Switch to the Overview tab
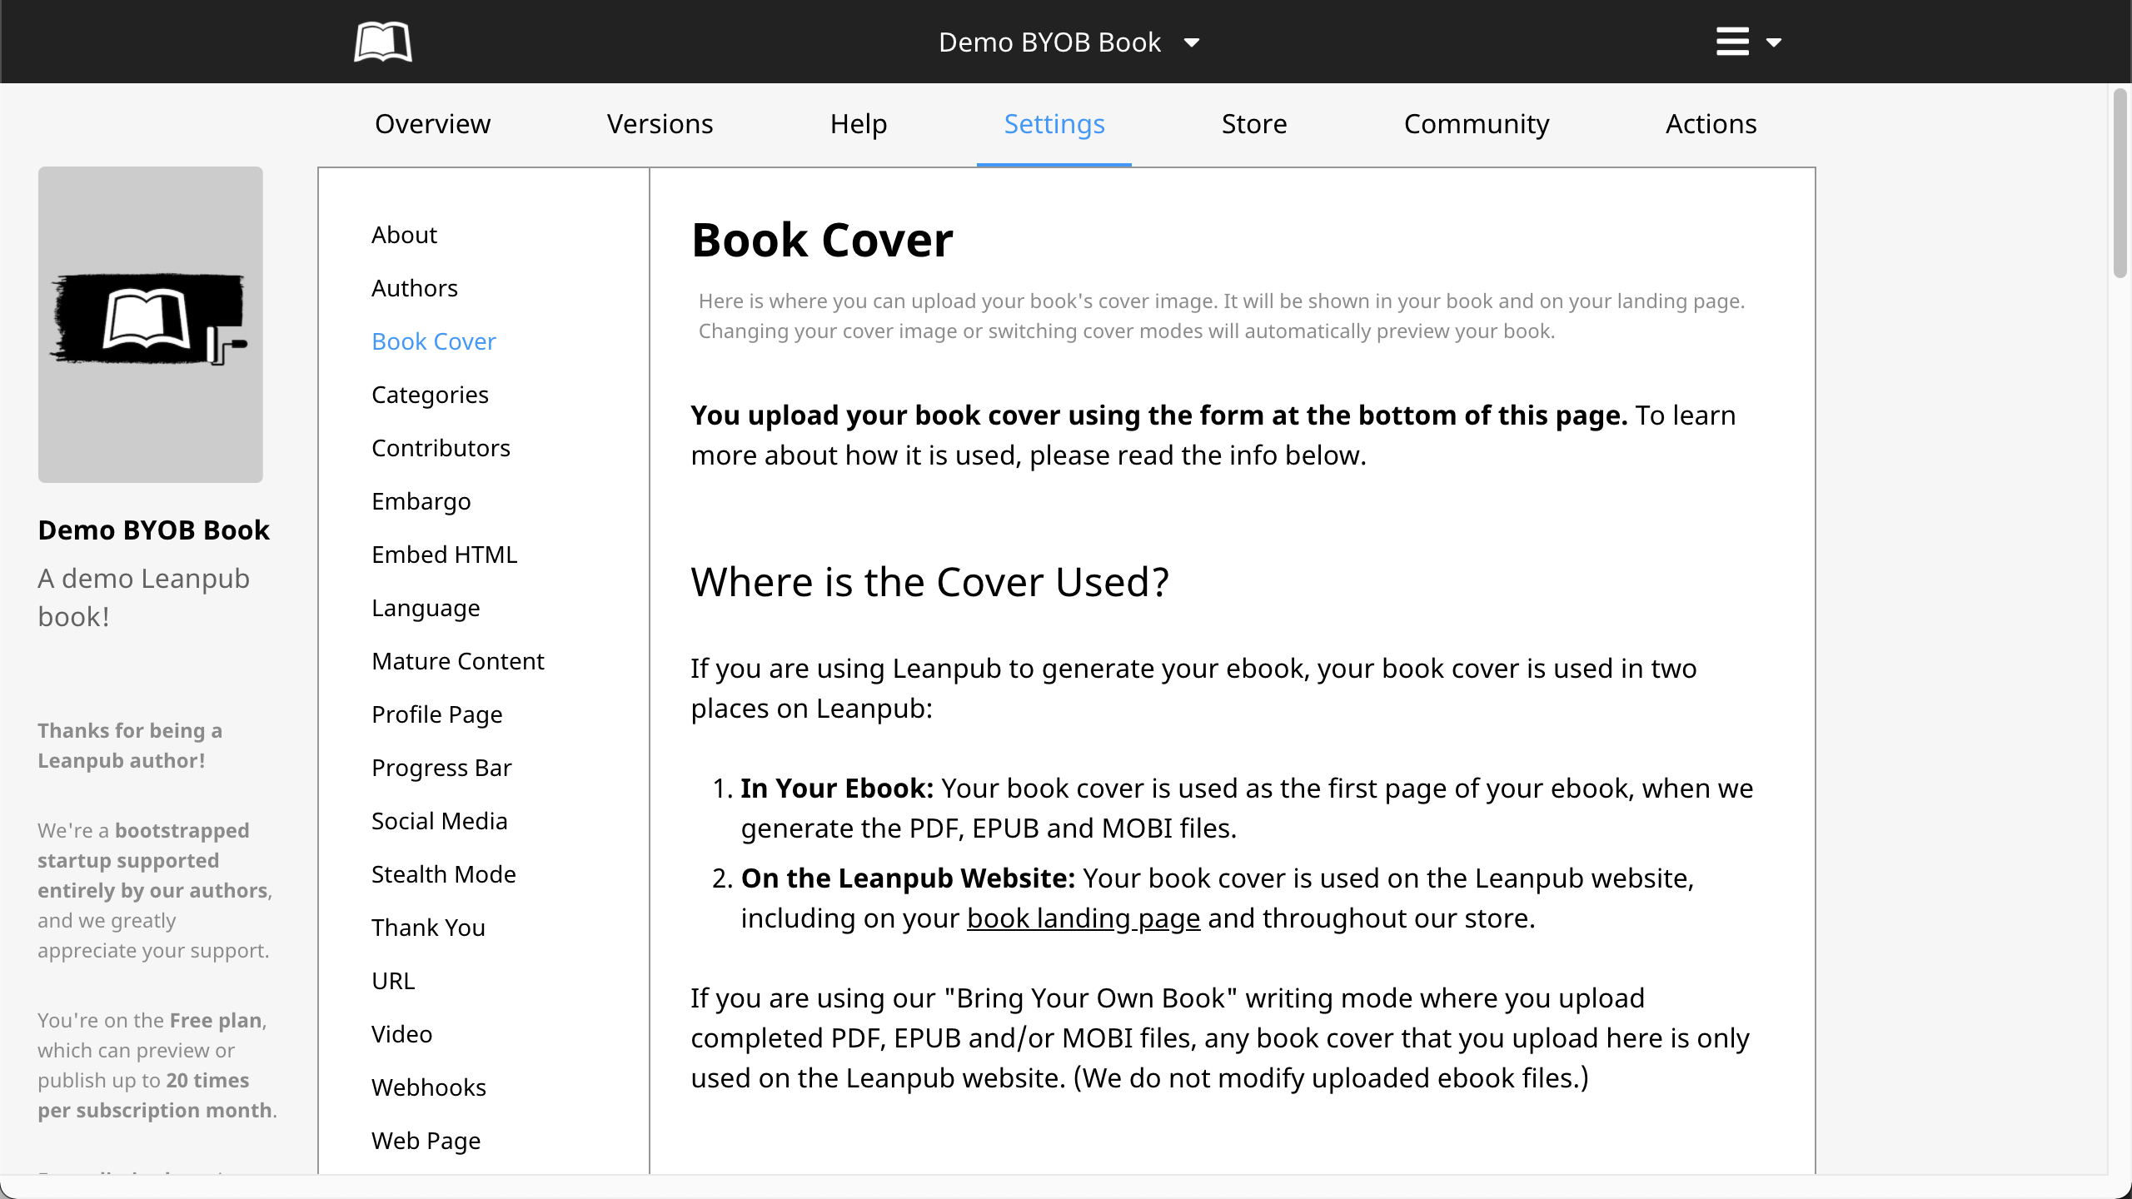The height and width of the screenshot is (1199, 2132). (432, 124)
